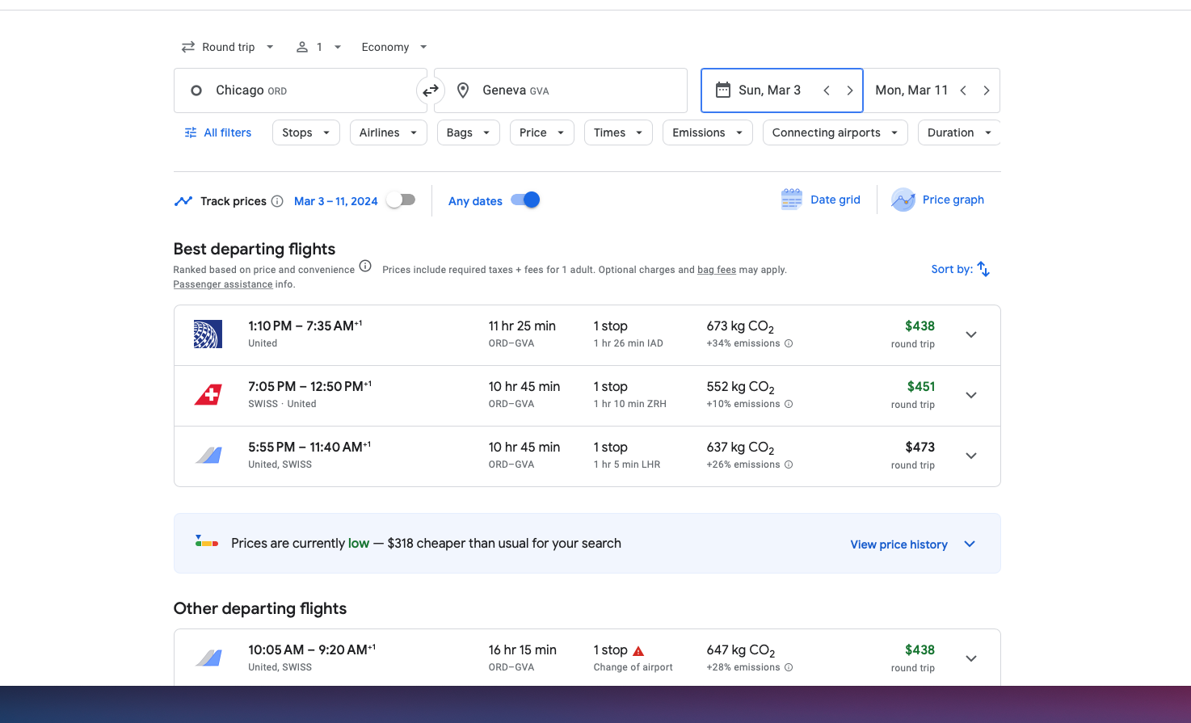Click the Sort by arrows icon
Screen dimensions: 1191x723
click(x=983, y=269)
